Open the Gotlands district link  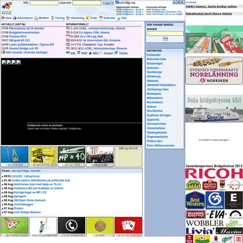coord(152,68)
